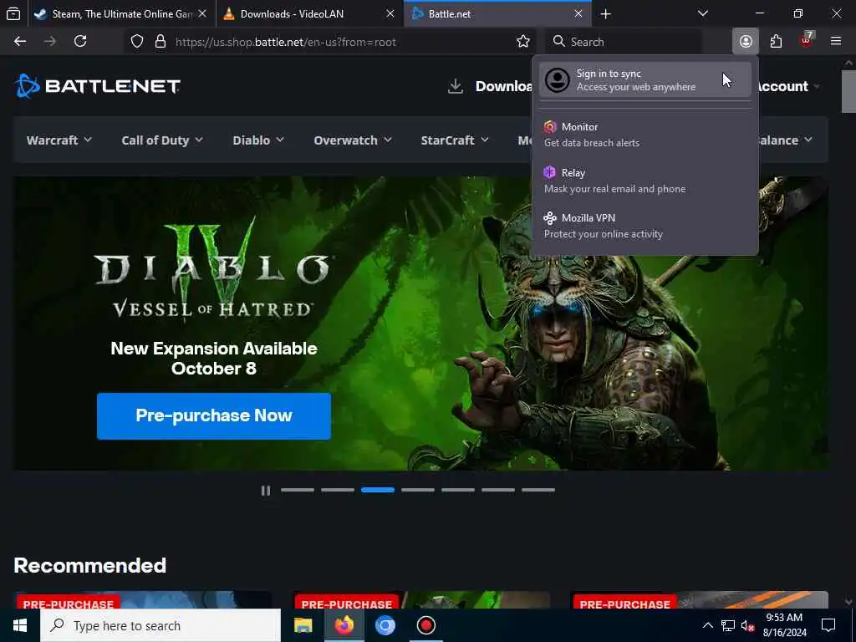Open a new tab with plus button
The image size is (856, 642).
[x=605, y=14]
